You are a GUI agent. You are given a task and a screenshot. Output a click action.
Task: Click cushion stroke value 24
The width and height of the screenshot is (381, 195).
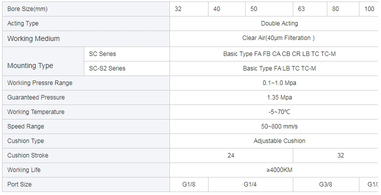tap(231, 155)
